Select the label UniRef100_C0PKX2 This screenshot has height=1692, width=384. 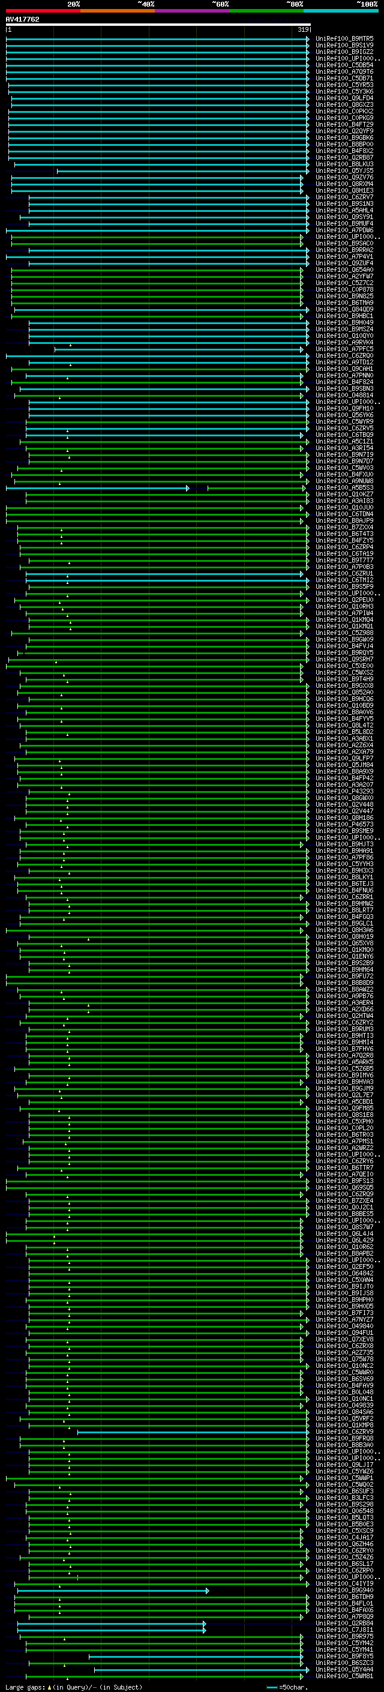(x=344, y=111)
